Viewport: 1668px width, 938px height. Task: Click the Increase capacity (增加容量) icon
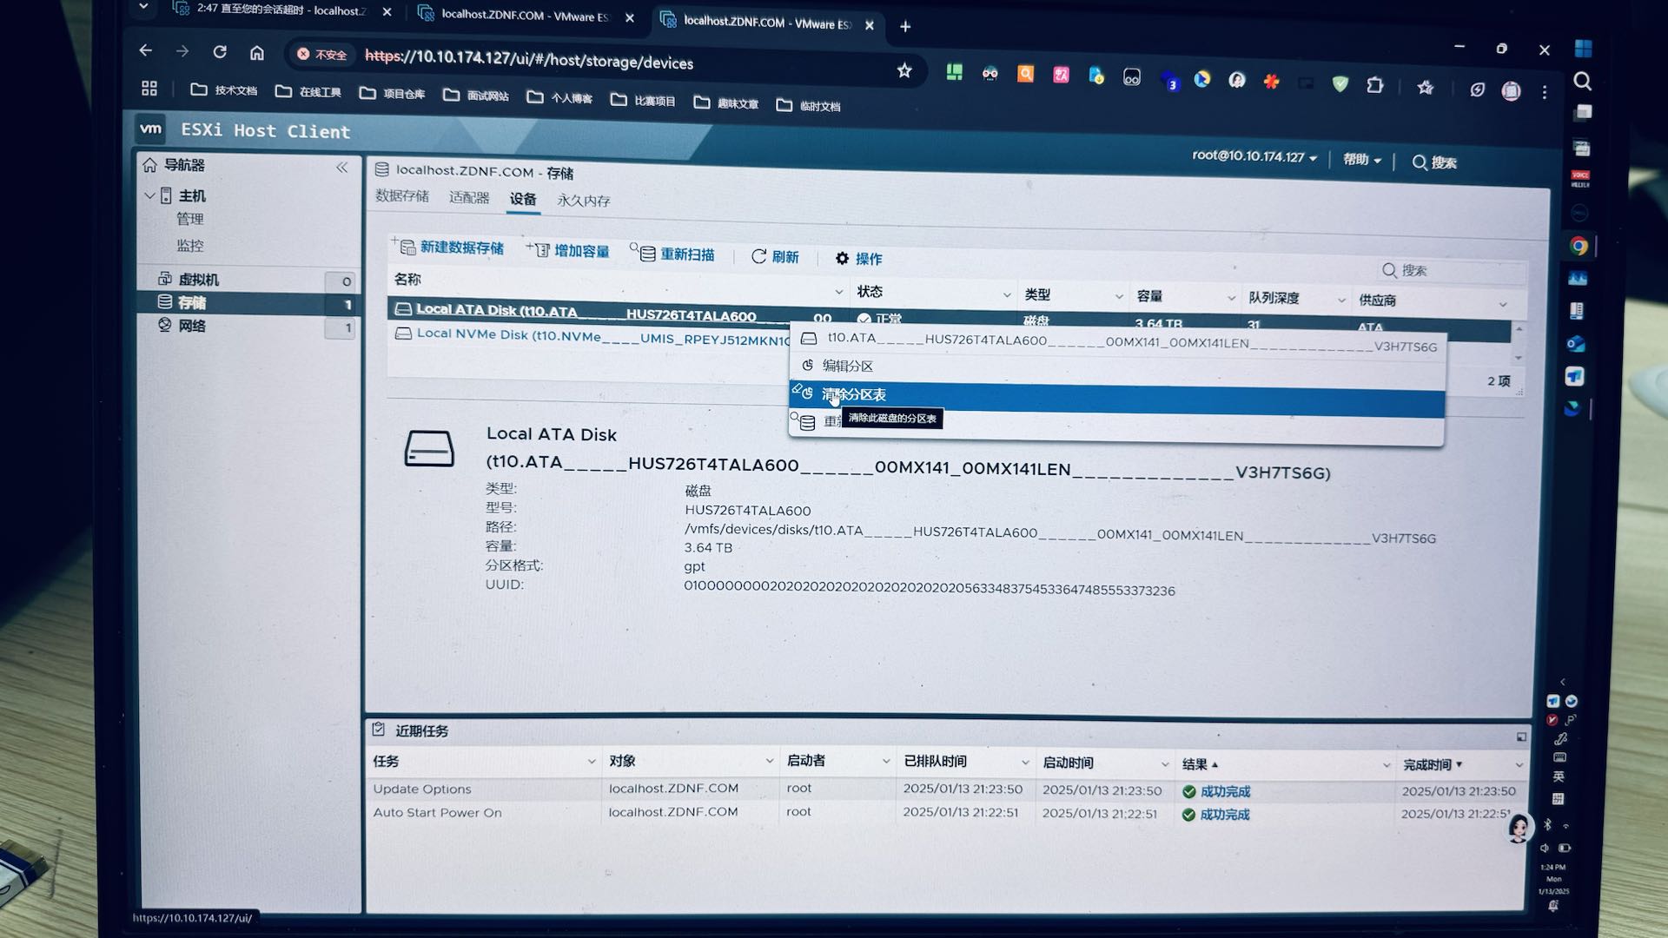click(x=539, y=250)
